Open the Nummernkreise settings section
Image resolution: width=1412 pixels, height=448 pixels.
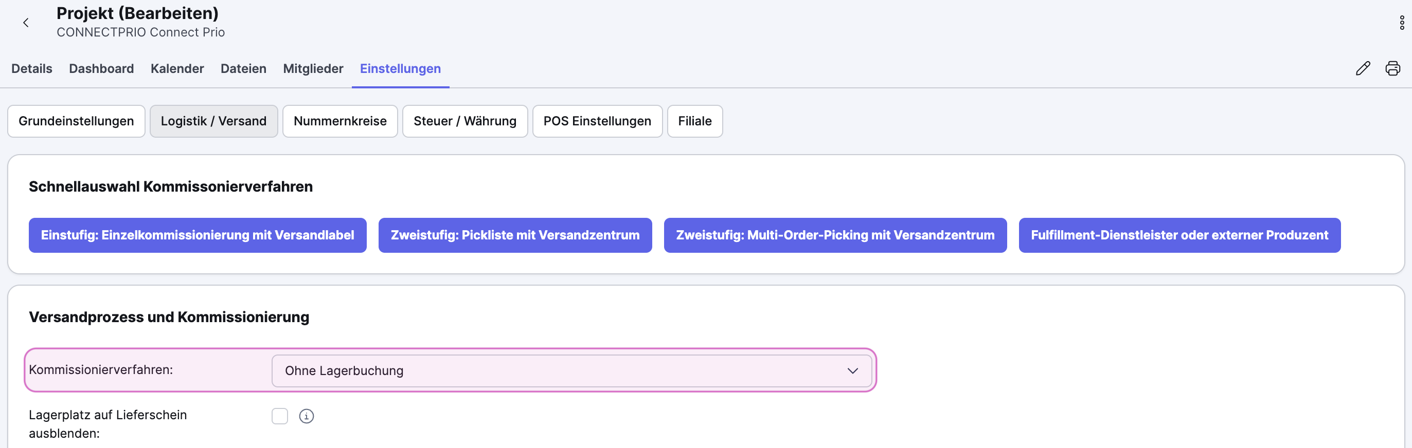tap(340, 121)
